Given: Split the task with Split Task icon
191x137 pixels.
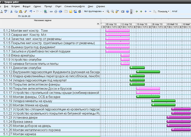Looking at the screenshot, I should click(x=60, y=11).
